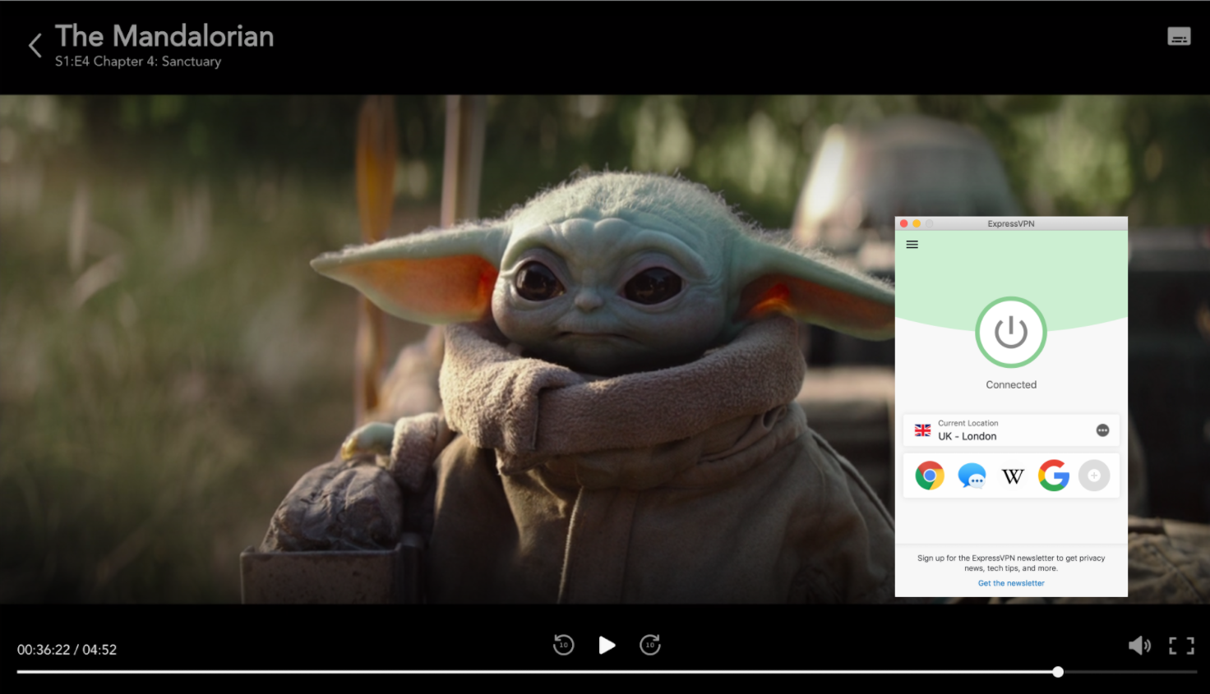Click S1:E4 Chapter 4: Sanctuary subtitle

138,62
